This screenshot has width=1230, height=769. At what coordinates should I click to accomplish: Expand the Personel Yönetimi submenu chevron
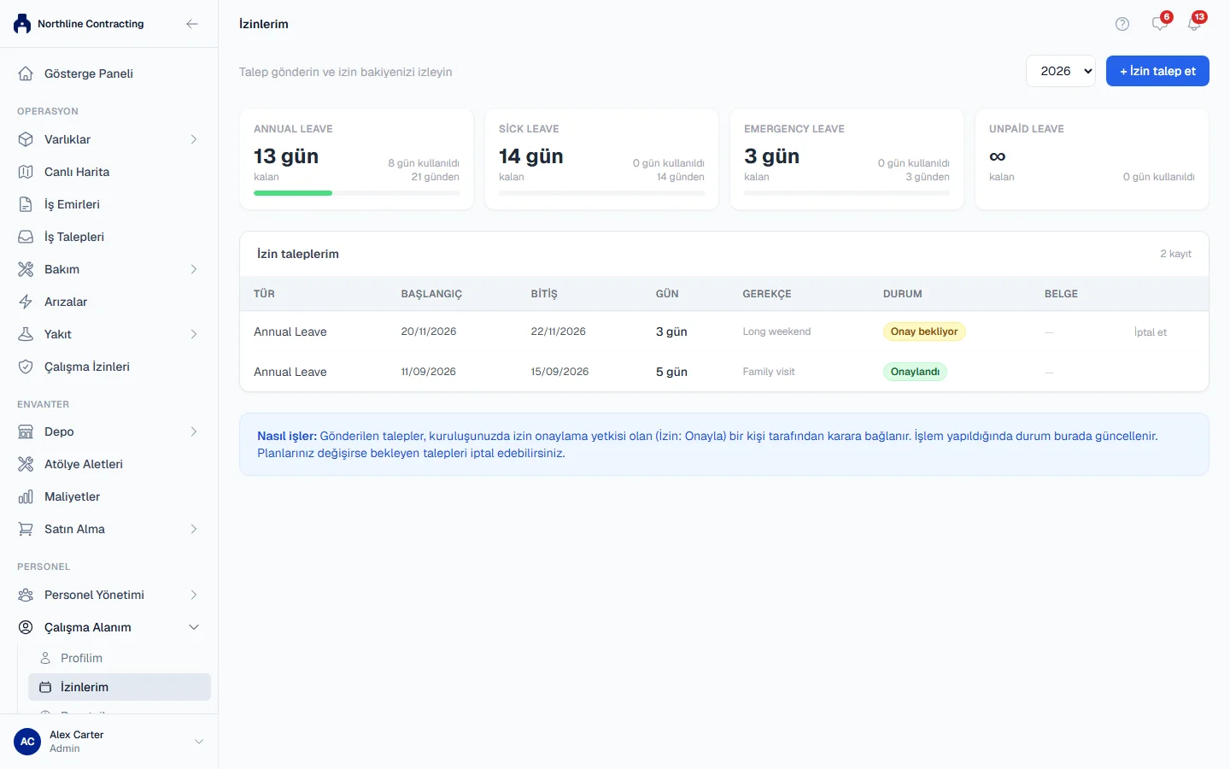point(194,595)
